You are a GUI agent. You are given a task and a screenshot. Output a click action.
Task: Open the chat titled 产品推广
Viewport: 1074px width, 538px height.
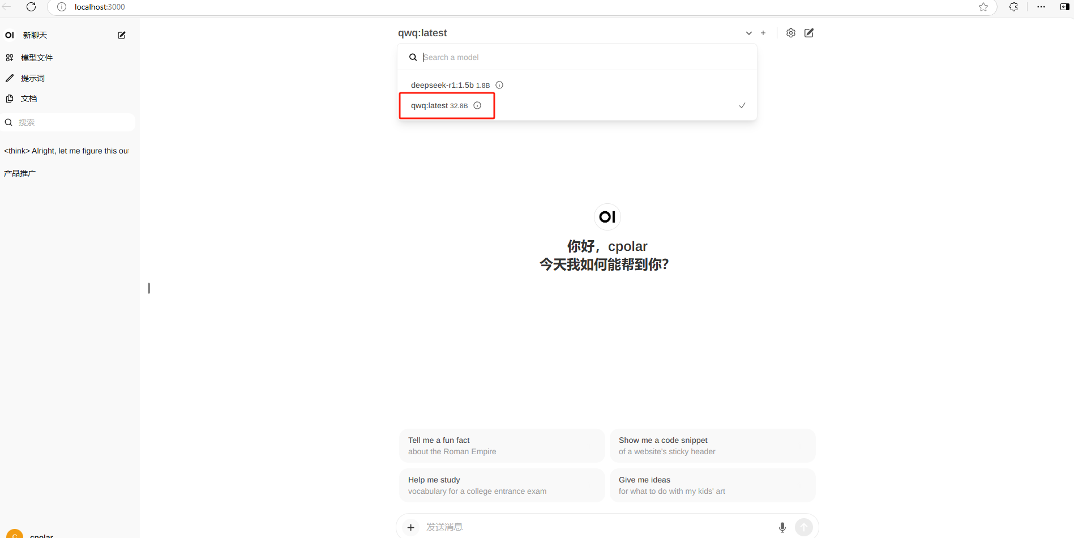19,172
